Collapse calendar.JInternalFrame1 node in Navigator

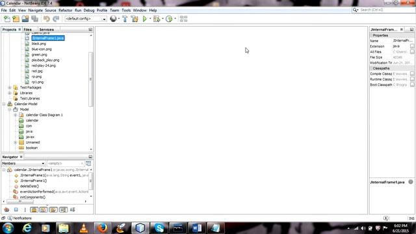click(4, 170)
